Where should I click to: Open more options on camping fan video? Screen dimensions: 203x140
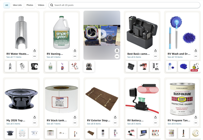tap(117, 56)
